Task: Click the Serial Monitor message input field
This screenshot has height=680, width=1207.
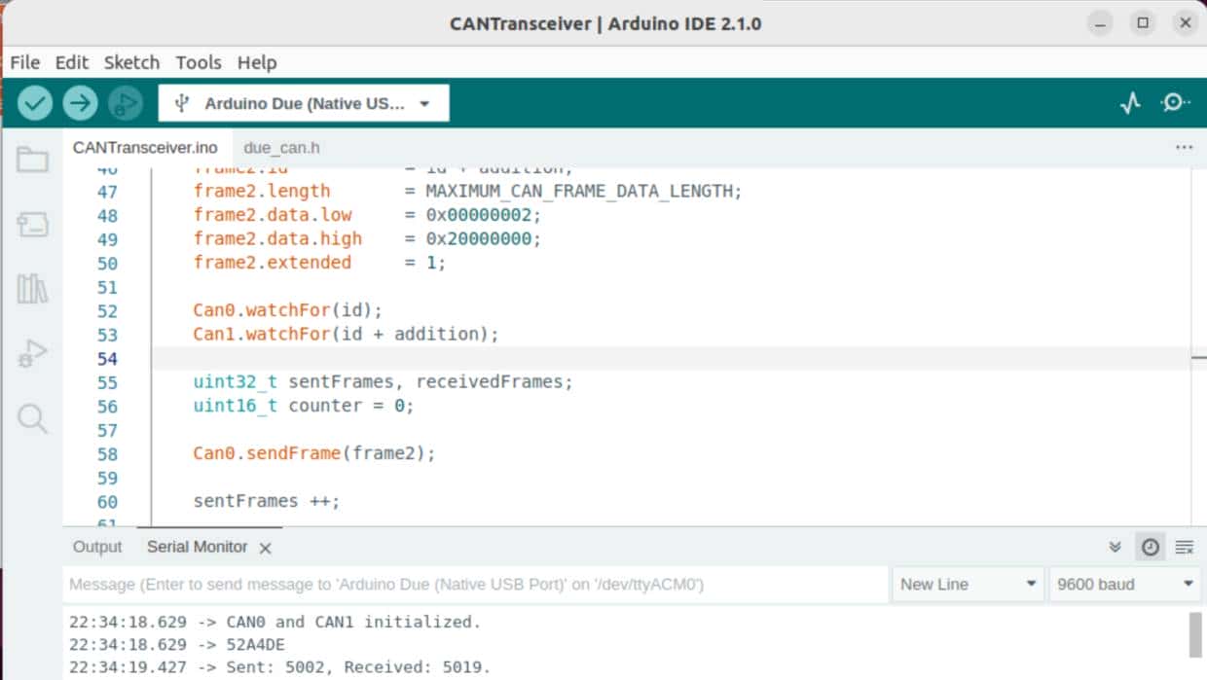Action: pyautogui.click(x=467, y=584)
